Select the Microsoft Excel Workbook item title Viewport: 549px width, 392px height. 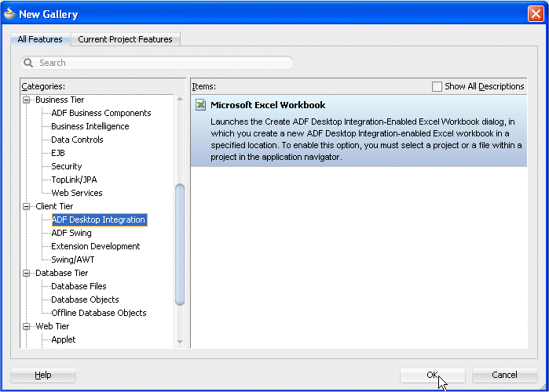tap(268, 105)
